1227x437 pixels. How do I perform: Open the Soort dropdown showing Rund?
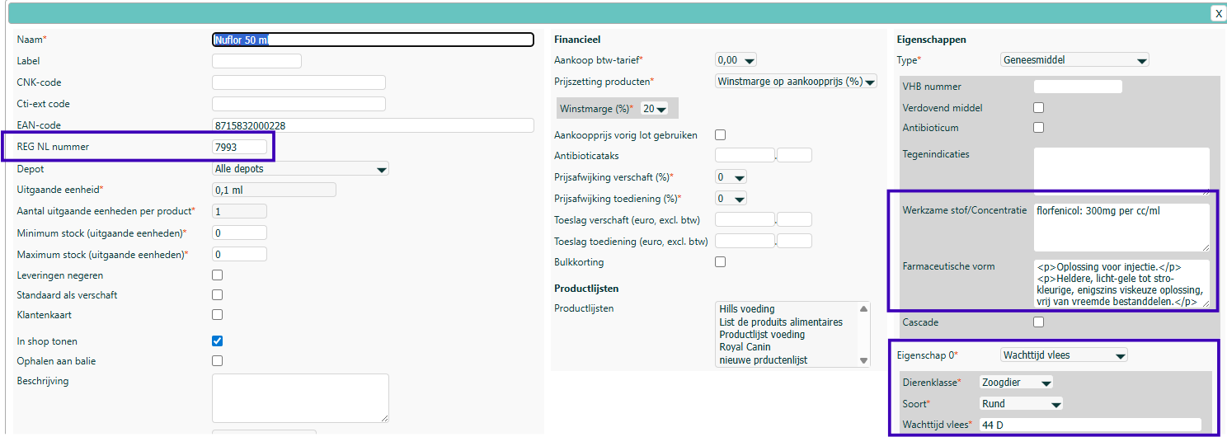(1021, 403)
